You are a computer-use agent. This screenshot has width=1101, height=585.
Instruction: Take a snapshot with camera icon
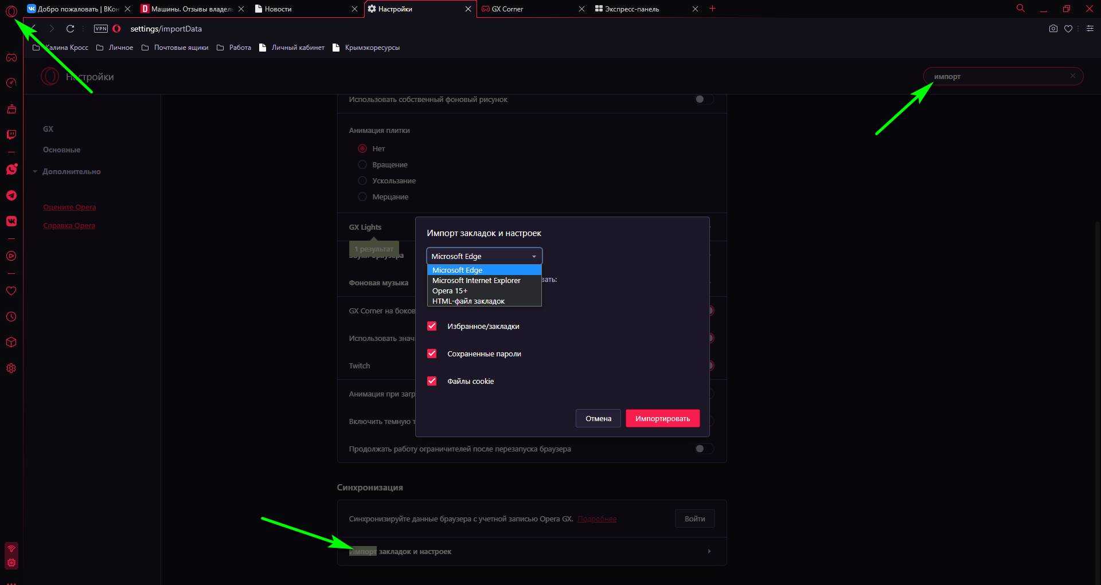(1053, 29)
